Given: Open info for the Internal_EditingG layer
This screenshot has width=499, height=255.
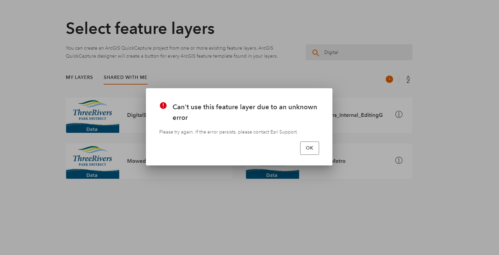Looking at the screenshot, I should pyautogui.click(x=399, y=115).
